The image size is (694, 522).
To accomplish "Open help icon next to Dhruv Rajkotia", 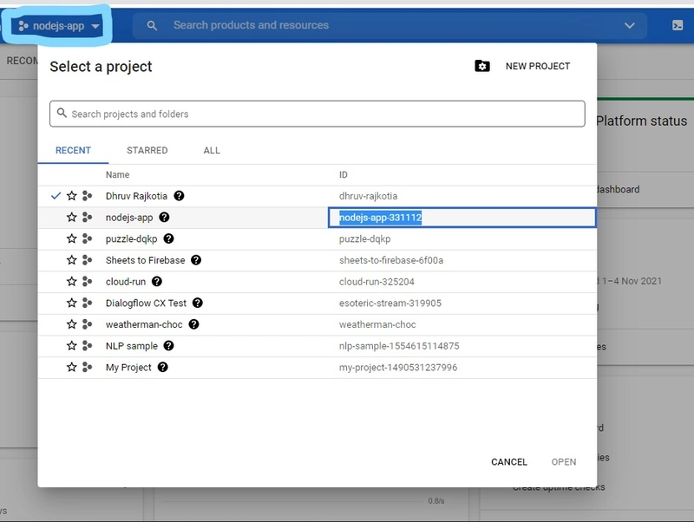I will (x=179, y=195).
